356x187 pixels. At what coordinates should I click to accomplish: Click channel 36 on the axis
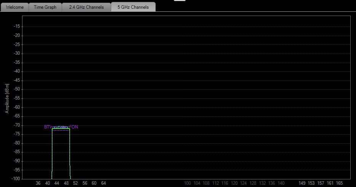coord(38,183)
